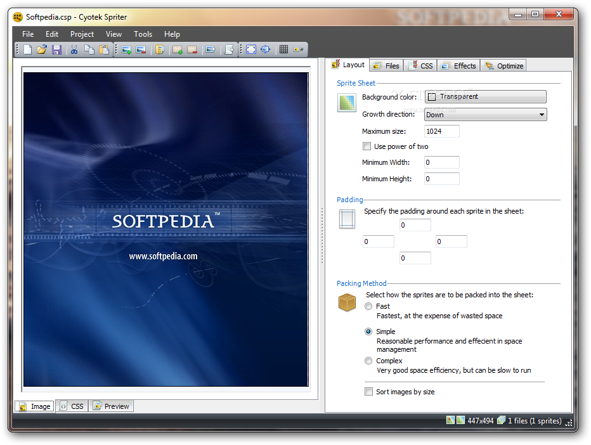This screenshot has width=591, height=445.
Task: Select Fast packing method
Action: point(368,306)
